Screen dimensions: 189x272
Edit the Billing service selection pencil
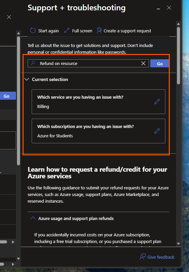point(157,102)
